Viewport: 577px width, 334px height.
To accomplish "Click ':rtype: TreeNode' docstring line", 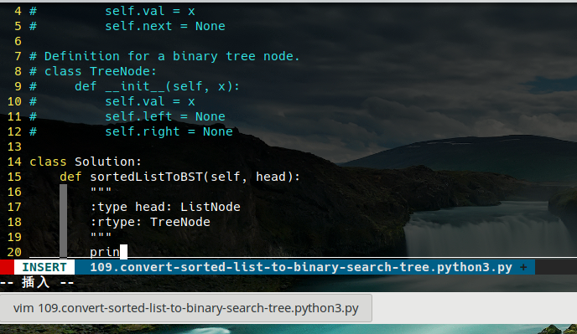I will [x=150, y=222].
